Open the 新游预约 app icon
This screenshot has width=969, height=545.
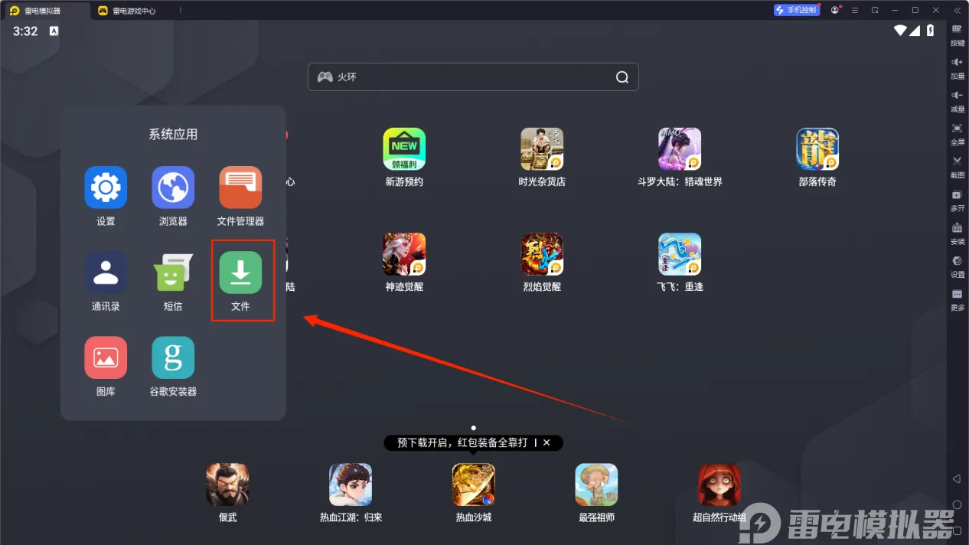[x=404, y=149]
